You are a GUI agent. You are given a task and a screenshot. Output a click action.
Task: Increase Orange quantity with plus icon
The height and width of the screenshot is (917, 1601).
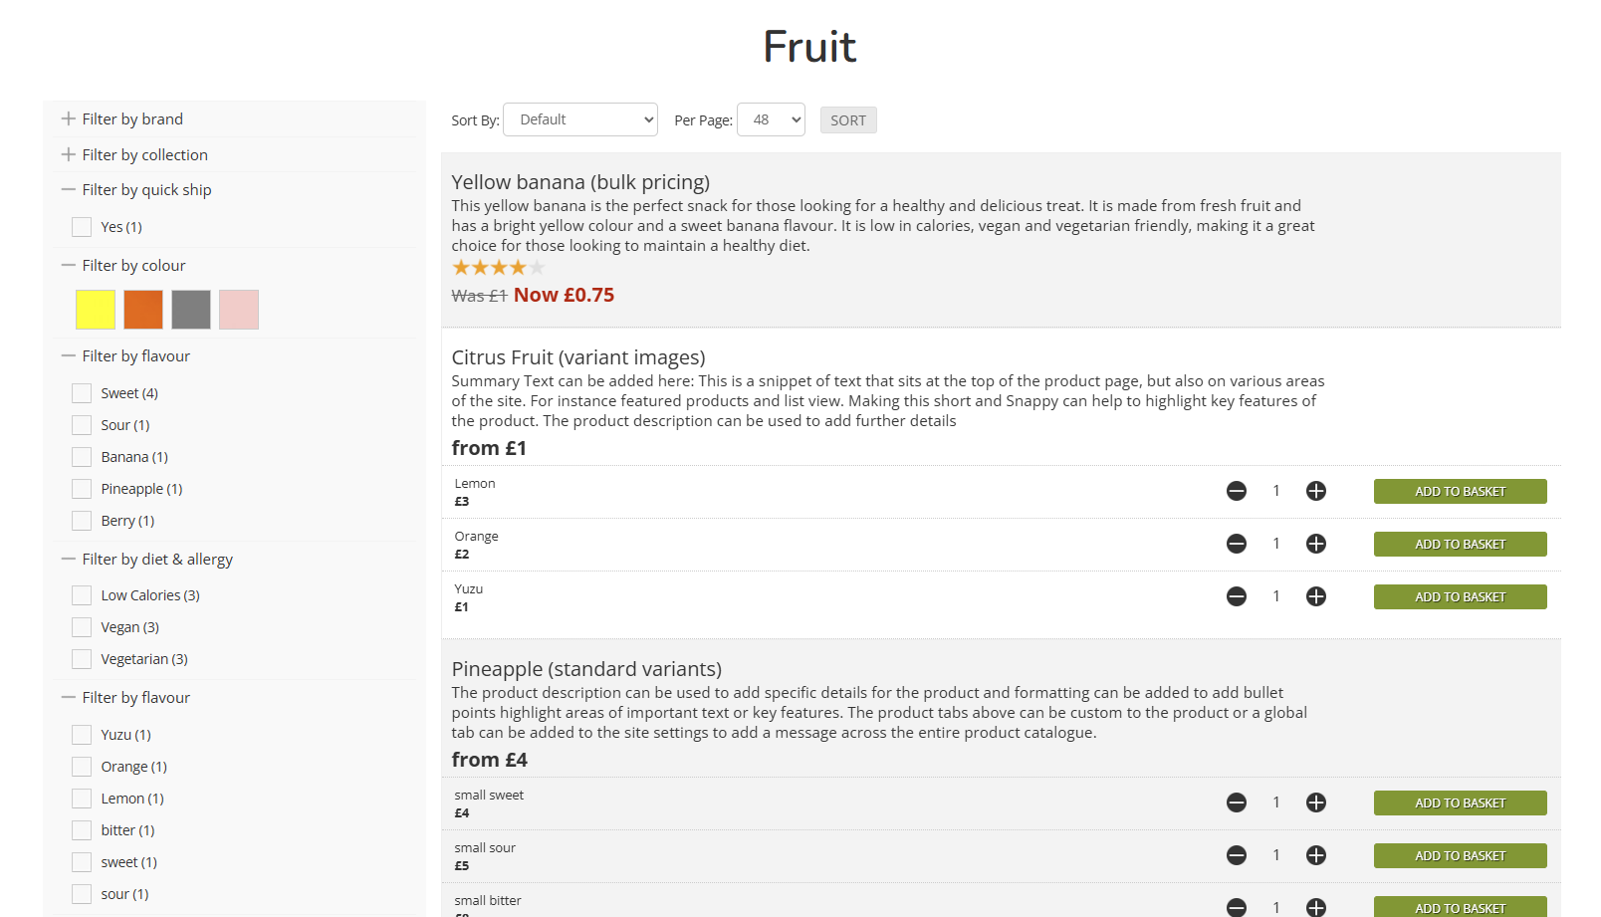coord(1315,544)
